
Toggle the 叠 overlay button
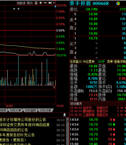pyautogui.click(x=36, y=3)
